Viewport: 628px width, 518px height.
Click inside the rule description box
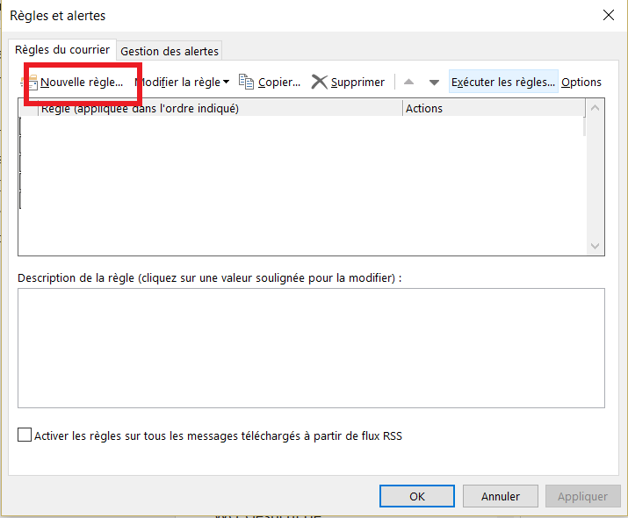(311, 348)
